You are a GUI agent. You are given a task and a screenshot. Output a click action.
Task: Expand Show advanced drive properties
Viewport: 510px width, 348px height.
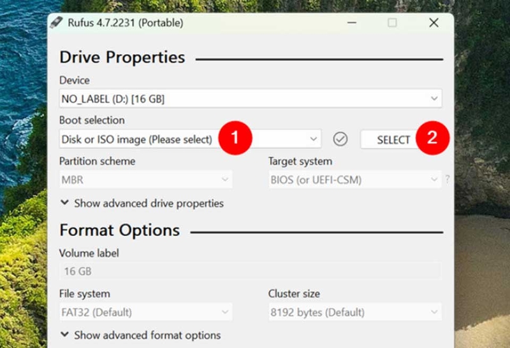click(142, 203)
